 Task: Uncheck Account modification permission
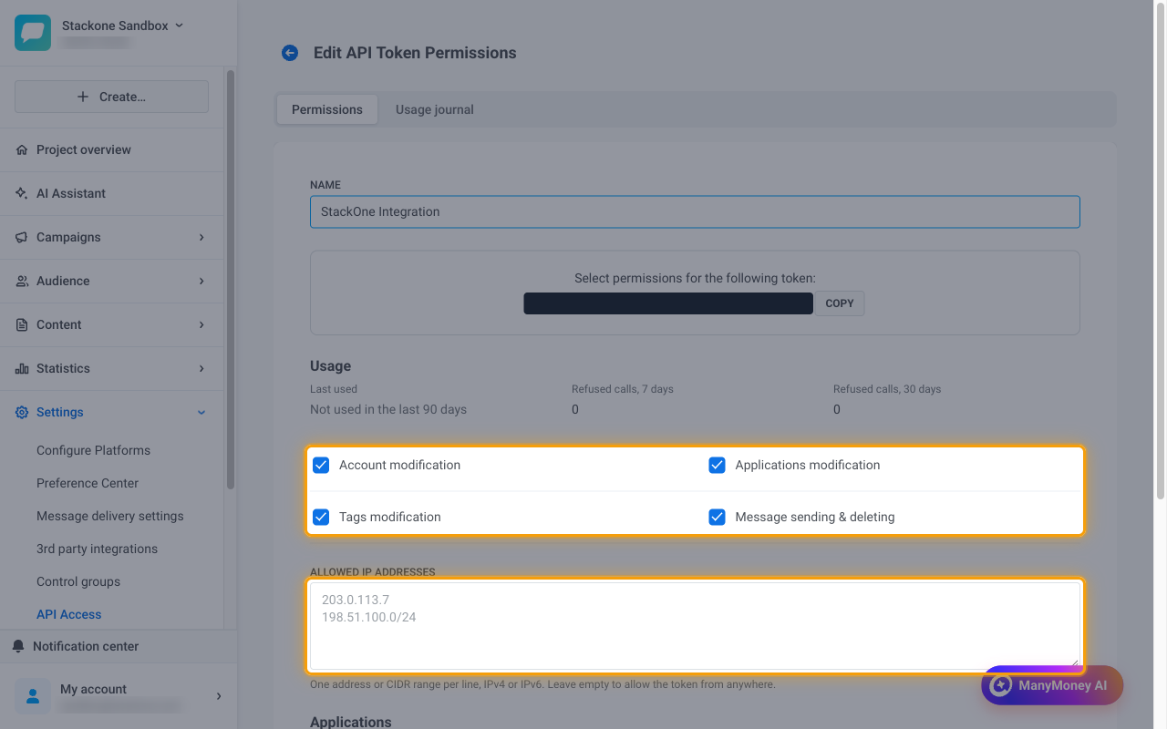coord(321,465)
